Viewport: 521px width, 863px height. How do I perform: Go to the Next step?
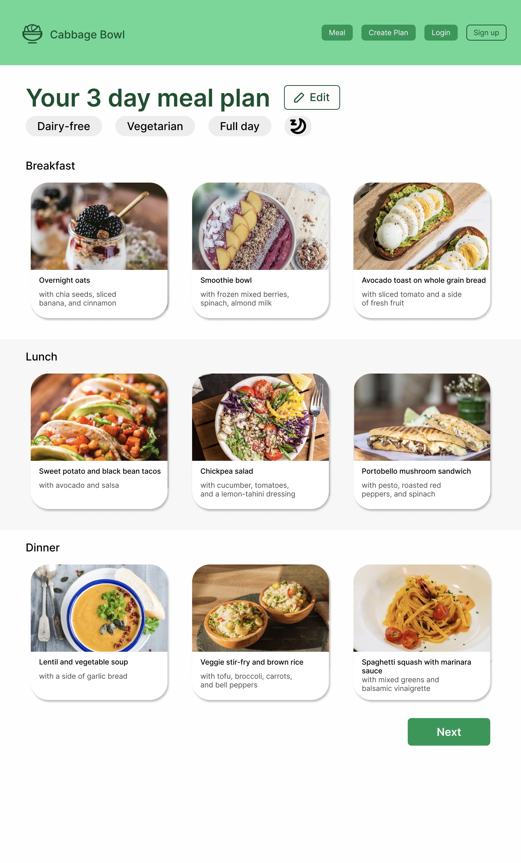[449, 732]
